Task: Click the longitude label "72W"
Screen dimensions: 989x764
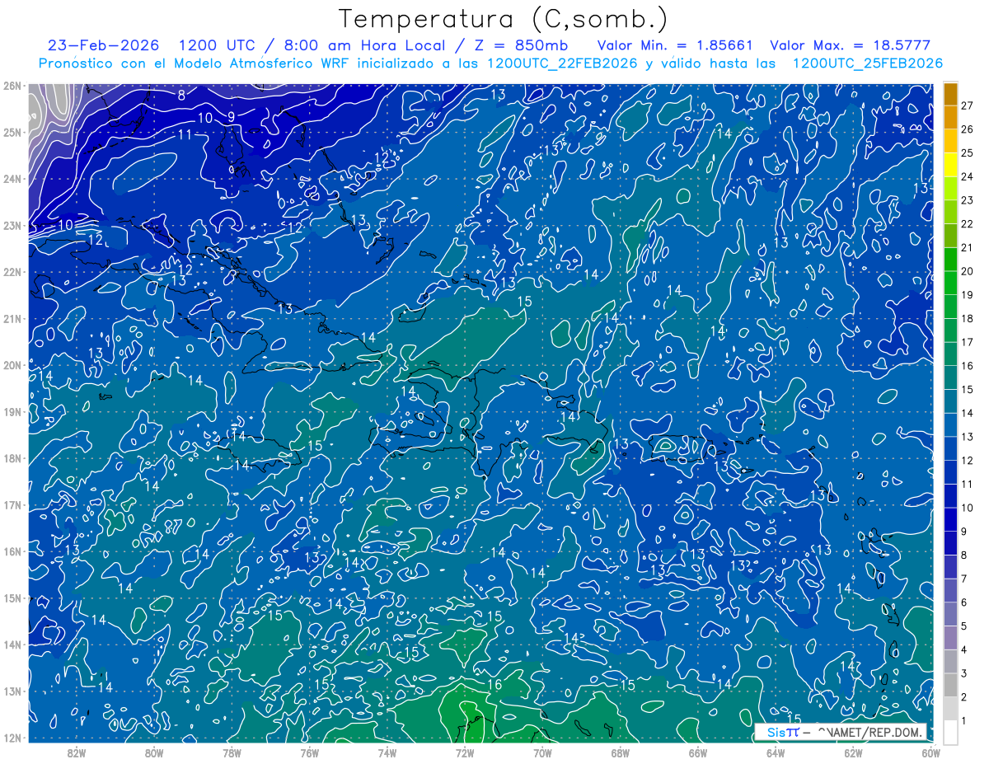Action: pos(465,752)
